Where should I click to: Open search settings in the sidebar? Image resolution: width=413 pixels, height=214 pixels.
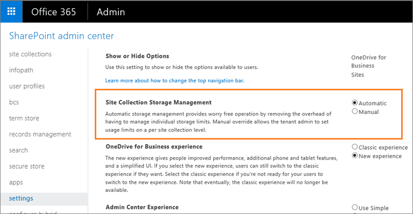coord(19,150)
